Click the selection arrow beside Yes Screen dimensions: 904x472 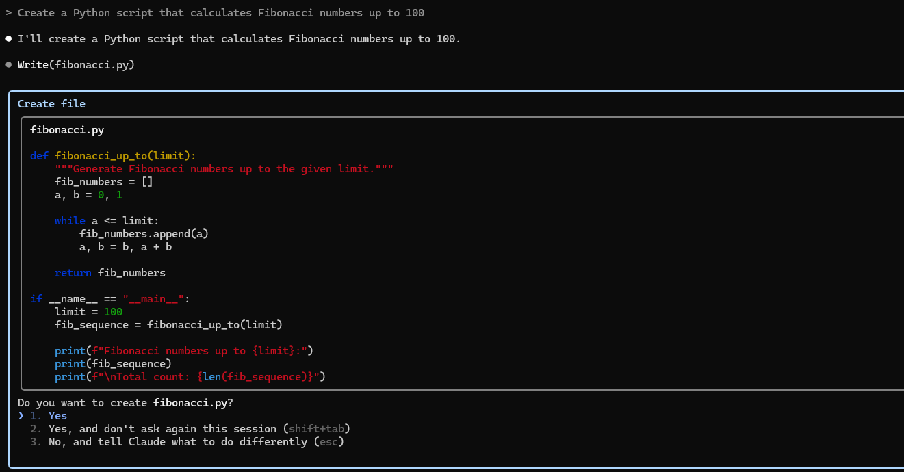point(21,416)
